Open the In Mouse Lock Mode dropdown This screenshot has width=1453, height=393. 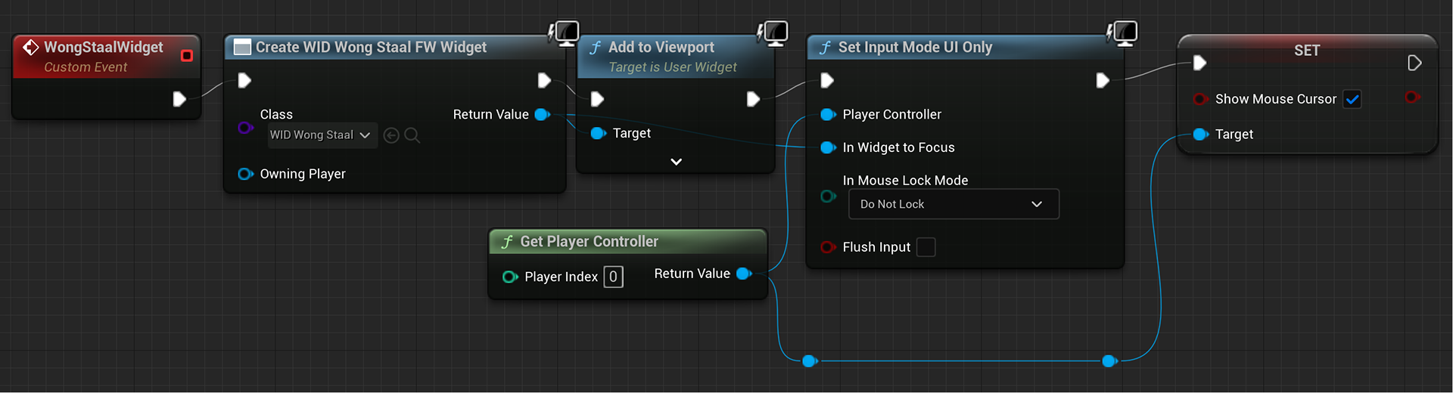[x=954, y=204]
